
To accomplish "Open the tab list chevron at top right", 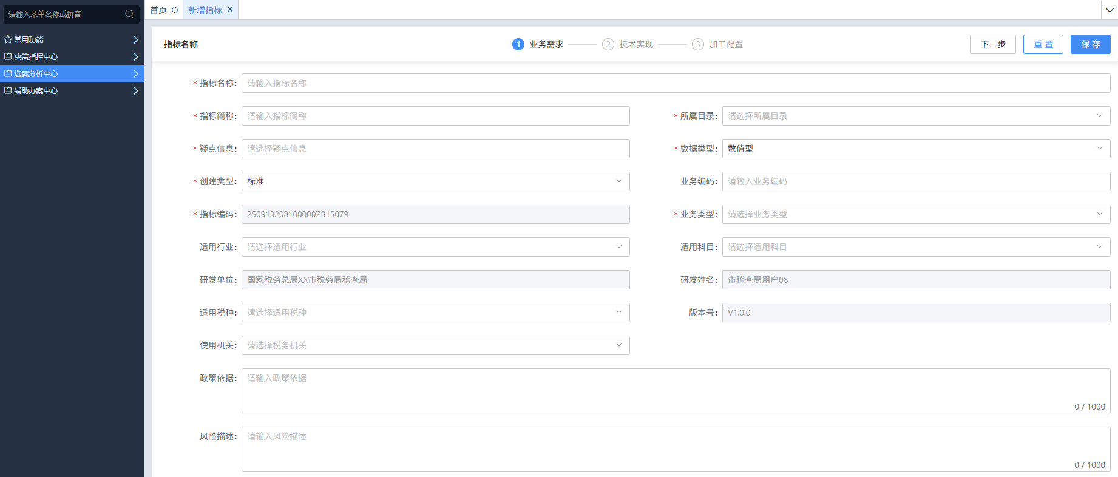I will click(x=1110, y=10).
